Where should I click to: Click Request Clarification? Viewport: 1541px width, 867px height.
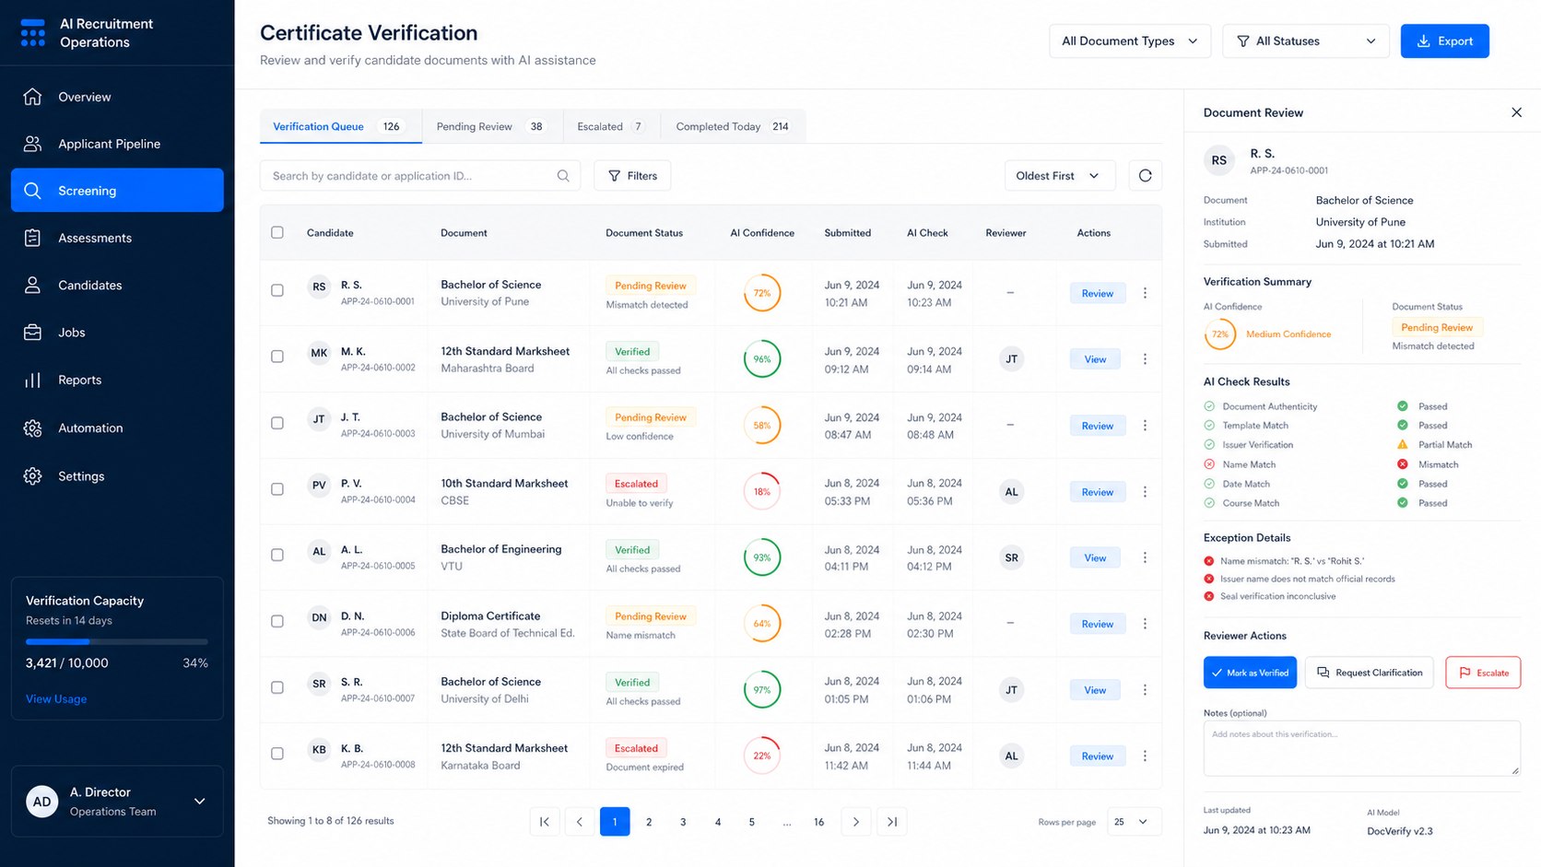[x=1370, y=673]
